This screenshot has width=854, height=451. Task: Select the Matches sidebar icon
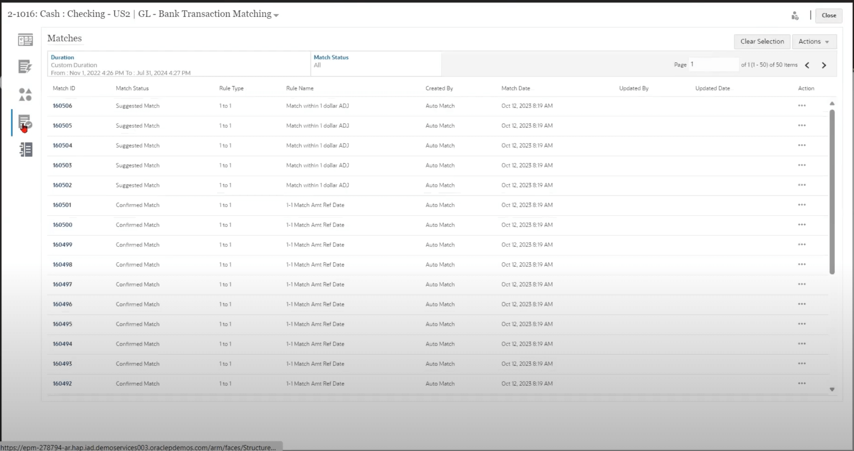[x=25, y=122]
